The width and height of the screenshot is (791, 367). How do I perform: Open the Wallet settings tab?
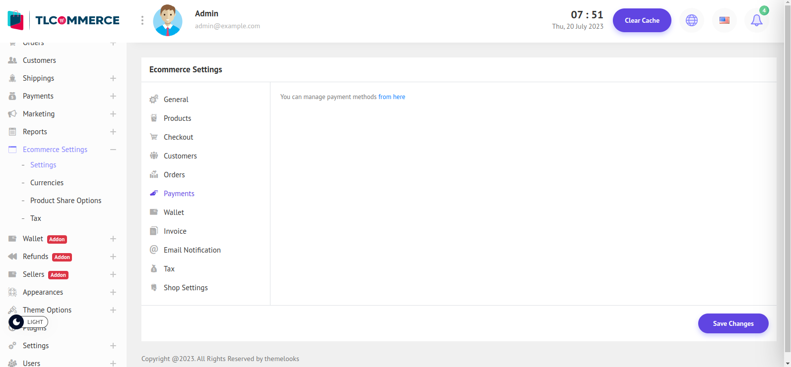(174, 212)
